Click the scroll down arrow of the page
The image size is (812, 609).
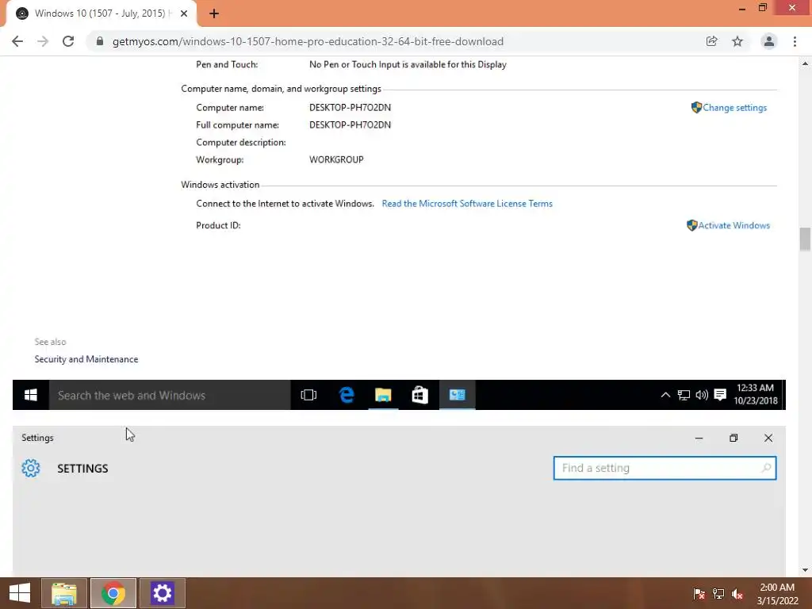[805, 570]
